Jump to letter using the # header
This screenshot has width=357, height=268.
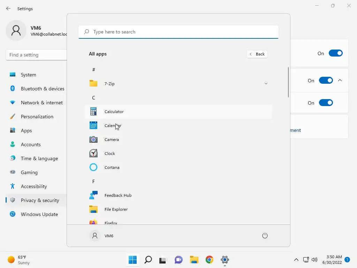[x=93, y=69]
